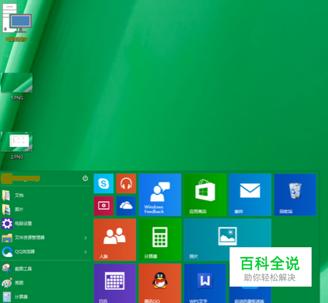Viewport: 328px width, 303px height.
Task: Select the 2.PNG file on desktop
Action: coord(16,146)
